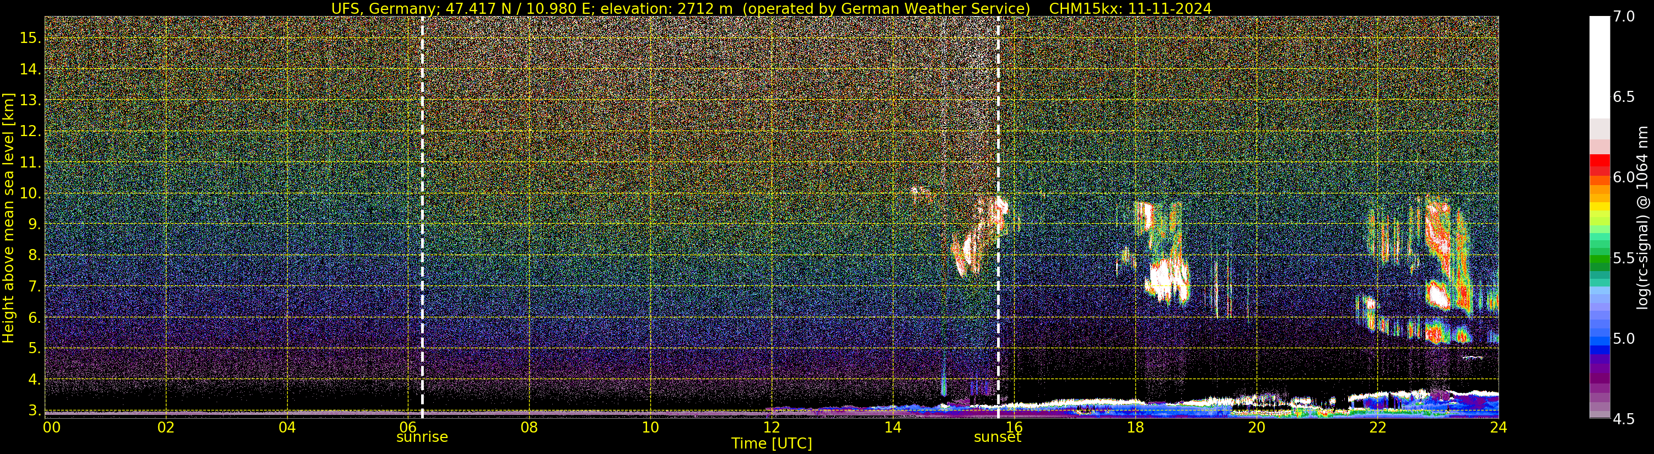
Task: Click the 'Time [UTC]' axis label
Action: click(x=771, y=444)
